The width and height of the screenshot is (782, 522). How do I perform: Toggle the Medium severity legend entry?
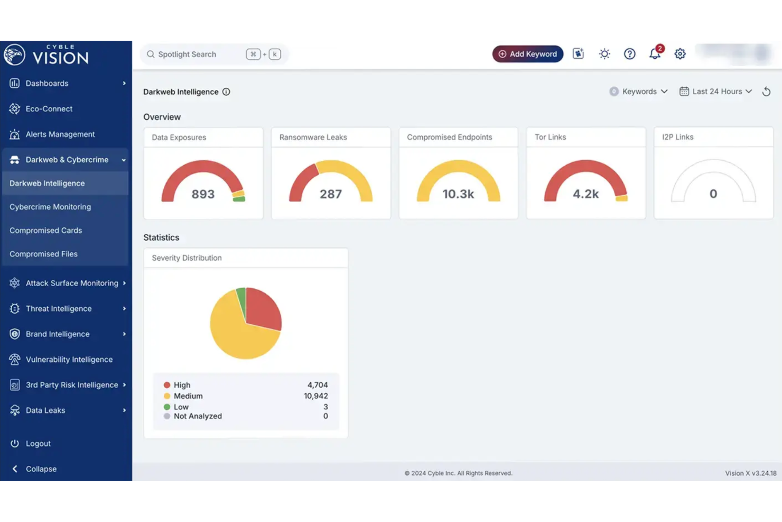188,396
